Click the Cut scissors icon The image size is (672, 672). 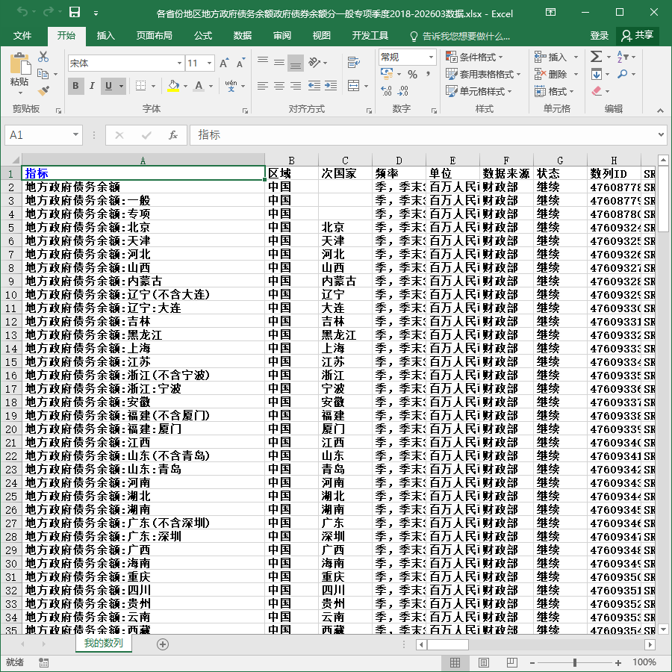coord(43,57)
